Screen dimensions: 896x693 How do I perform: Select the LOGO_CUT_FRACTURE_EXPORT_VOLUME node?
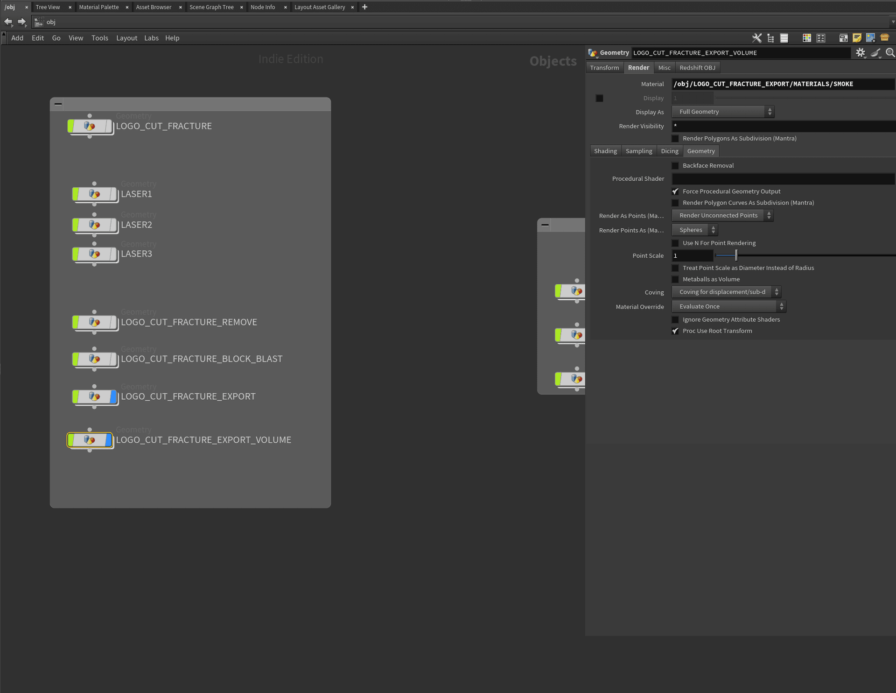[90, 440]
